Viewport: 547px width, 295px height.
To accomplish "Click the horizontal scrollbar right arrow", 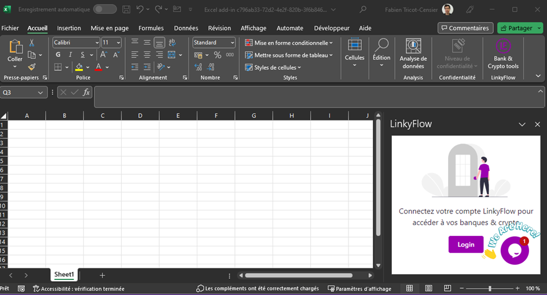I will (x=370, y=275).
